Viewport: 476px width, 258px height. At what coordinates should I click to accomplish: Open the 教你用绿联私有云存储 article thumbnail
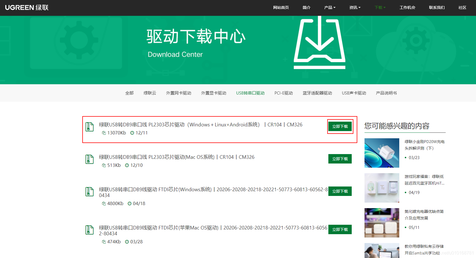tap(382, 251)
